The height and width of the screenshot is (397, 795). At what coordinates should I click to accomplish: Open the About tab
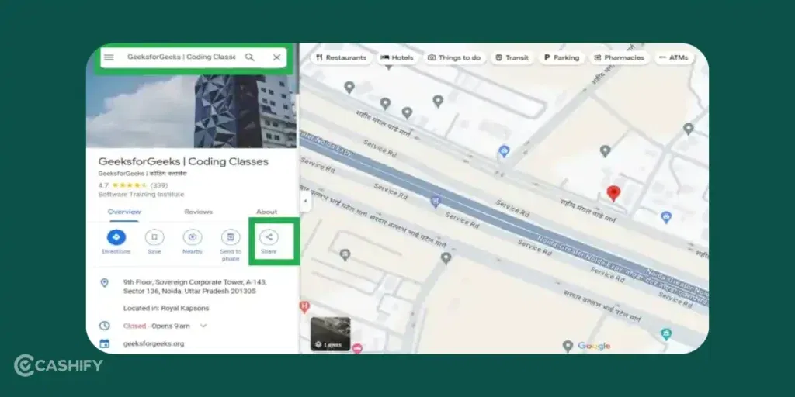267,212
